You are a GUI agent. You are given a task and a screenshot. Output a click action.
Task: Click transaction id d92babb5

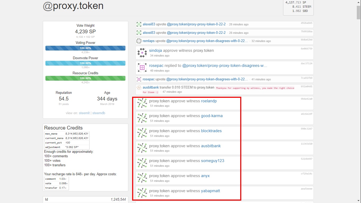[x=307, y=23]
